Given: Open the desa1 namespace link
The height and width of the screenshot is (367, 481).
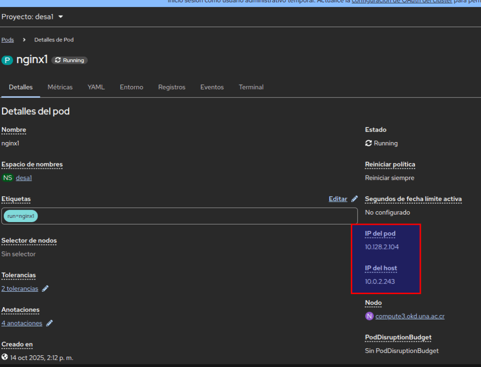Looking at the screenshot, I should click(24, 178).
